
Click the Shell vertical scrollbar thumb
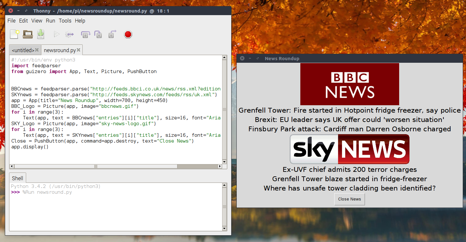(x=224, y=206)
